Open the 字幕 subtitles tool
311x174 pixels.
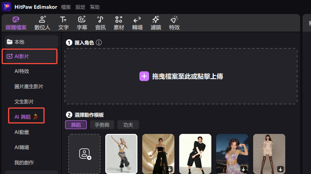[x=82, y=23]
